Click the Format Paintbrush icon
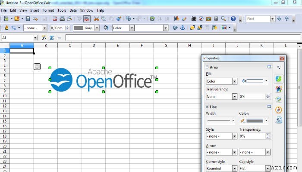This screenshot has width=302, height=172. (x=119, y=18)
